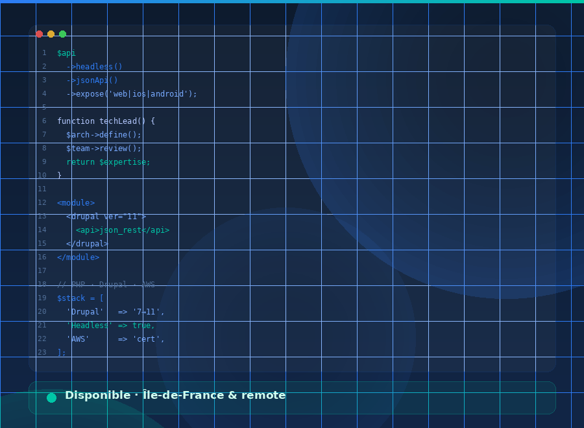Click the 'Headless' => true entry

click(110, 326)
